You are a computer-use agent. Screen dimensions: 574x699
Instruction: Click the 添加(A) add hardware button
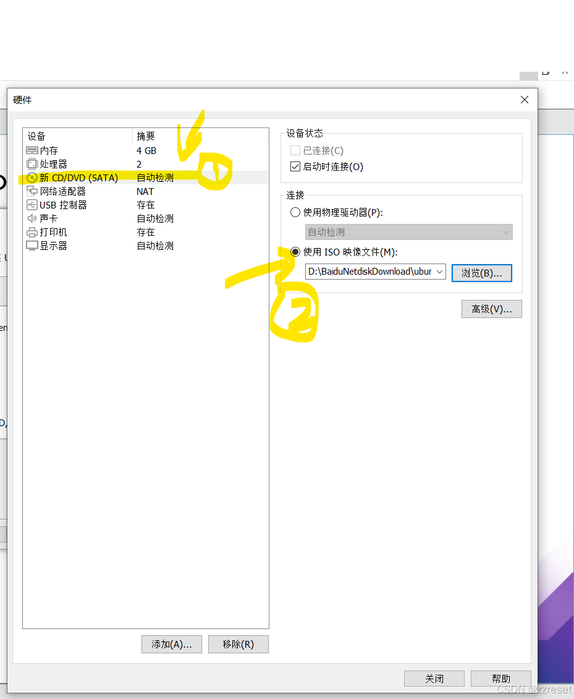point(171,644)
